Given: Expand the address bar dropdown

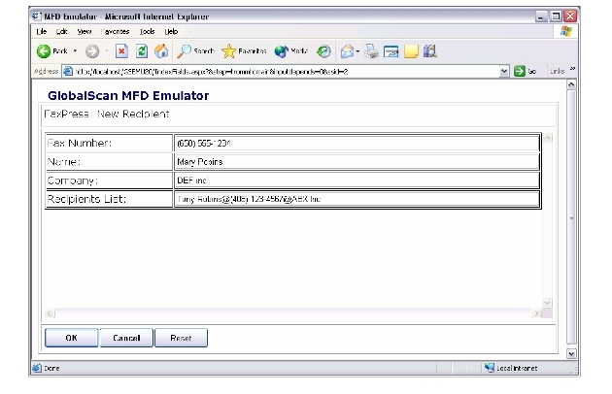Looking at the screenshot, I should [504, 72].
